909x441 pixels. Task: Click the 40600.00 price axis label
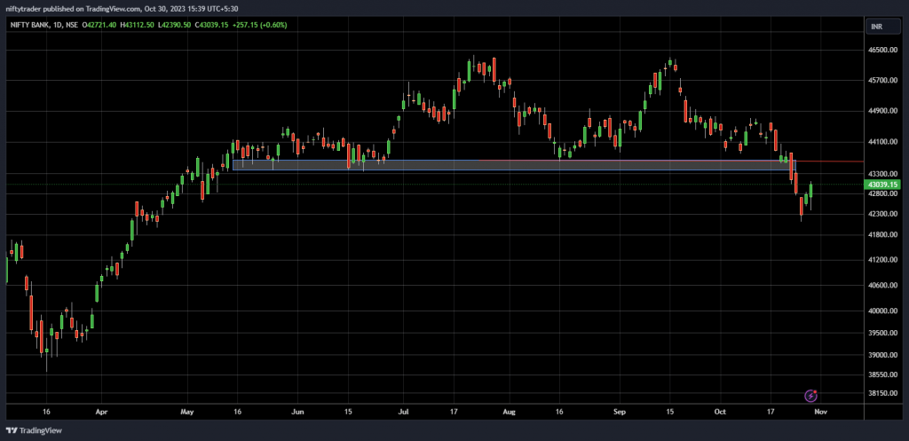[883, 286]
